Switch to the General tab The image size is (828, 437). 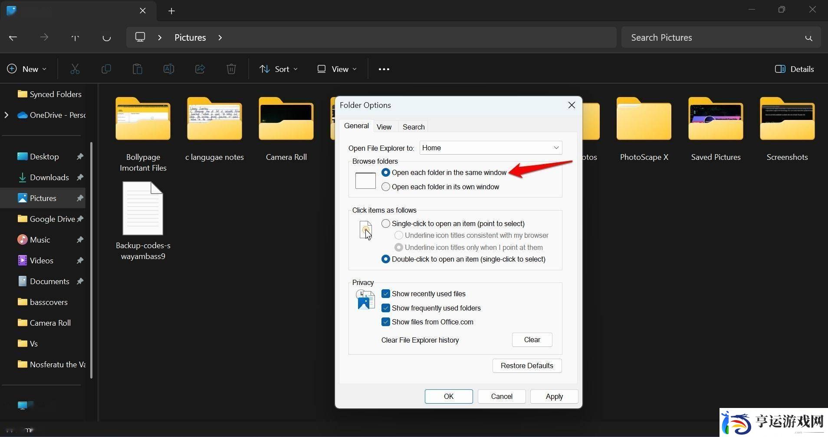tap(356, 126)
